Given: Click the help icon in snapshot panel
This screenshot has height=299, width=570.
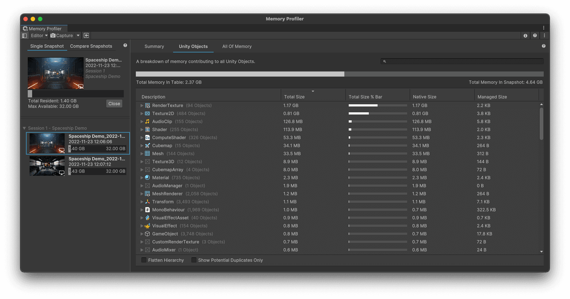Looking at the screenshot, I should pos(125,45).
